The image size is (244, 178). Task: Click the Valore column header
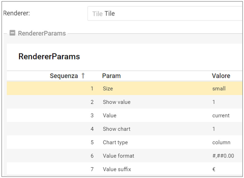221,76
